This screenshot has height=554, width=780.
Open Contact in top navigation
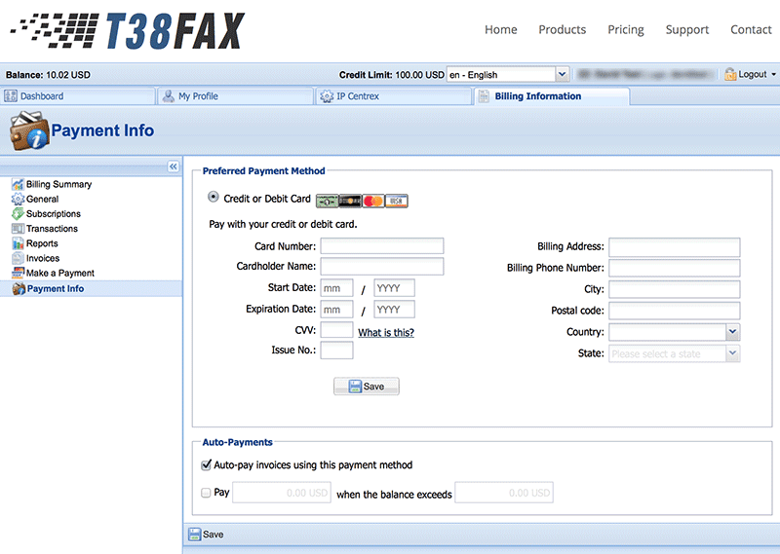pos(751,30)
